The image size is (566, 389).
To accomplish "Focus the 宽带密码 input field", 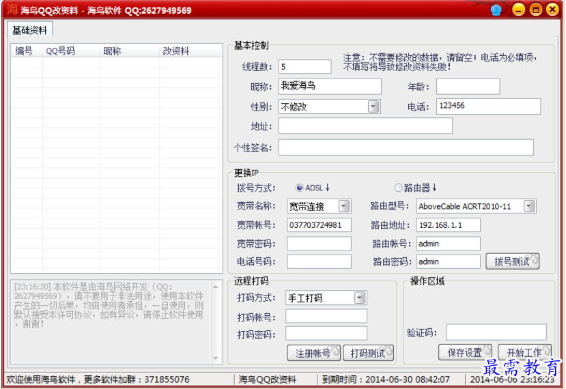I will tap(319, 244).
